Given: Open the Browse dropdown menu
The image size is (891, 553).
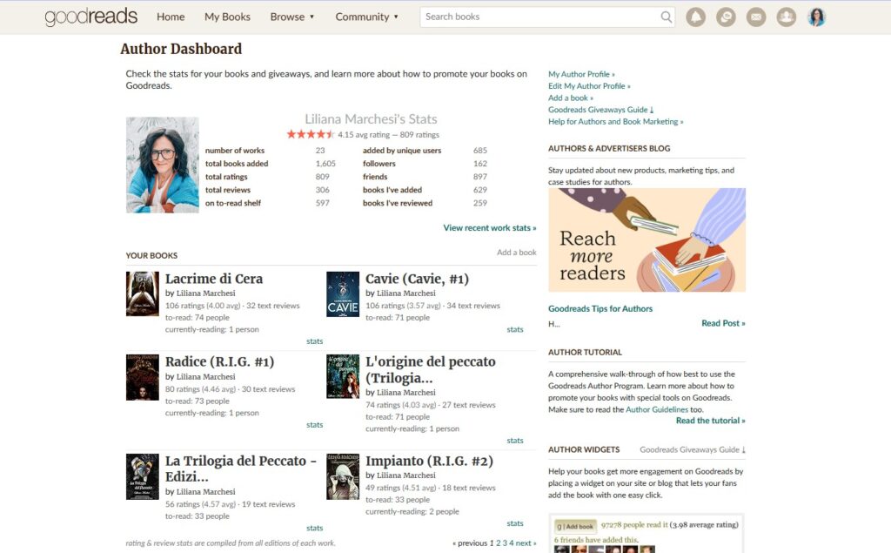Looking at the screenshot, I should tap(292, 17).
